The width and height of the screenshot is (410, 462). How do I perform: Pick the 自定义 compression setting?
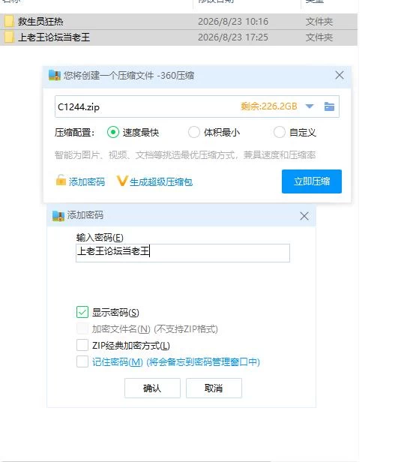pyautogui.click(x=280, y=132)
